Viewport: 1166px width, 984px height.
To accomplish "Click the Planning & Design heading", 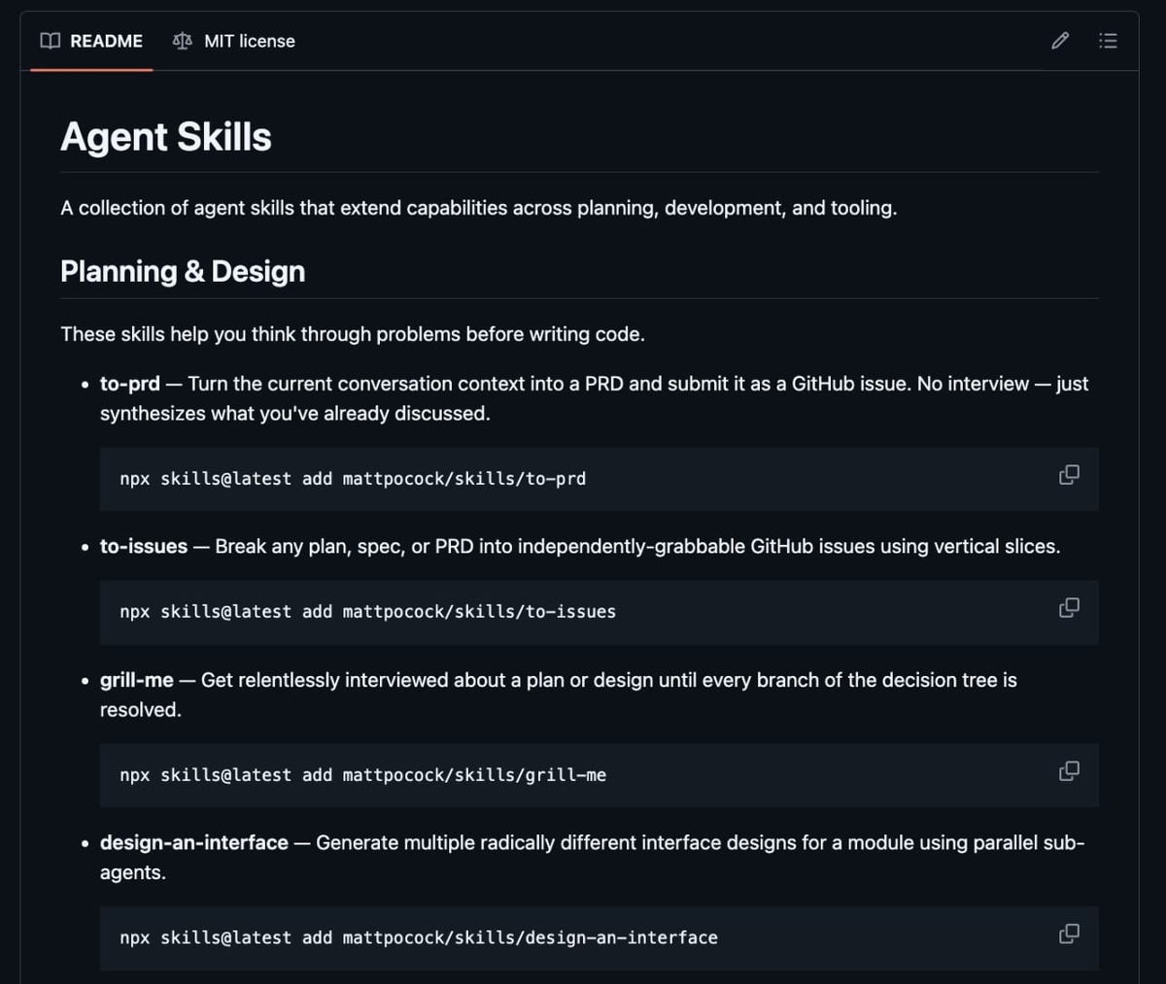I will pyautogui.click(x=183, y=271).
